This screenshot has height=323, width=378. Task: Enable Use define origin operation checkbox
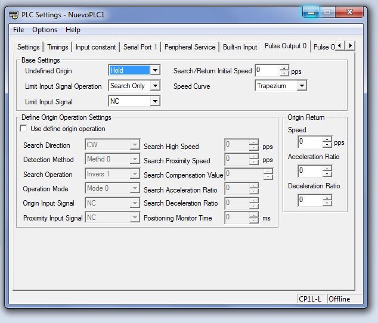(24, 129)
